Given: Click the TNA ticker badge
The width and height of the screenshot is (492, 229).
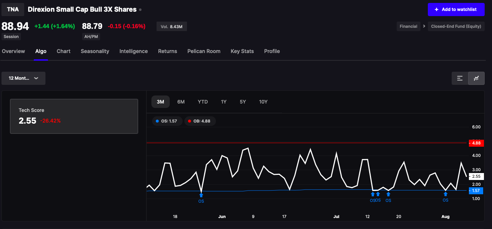Looking at the screenshot, I should [x=13, y=10].
